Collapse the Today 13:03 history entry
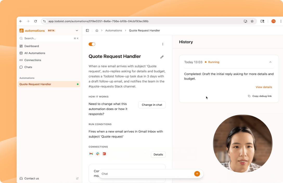 coord(270,62)
